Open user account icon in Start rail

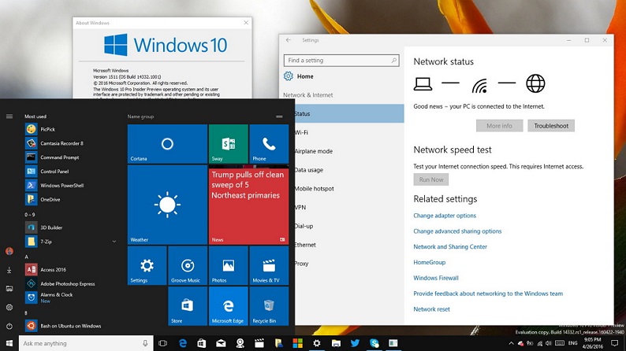coord(9,251)
